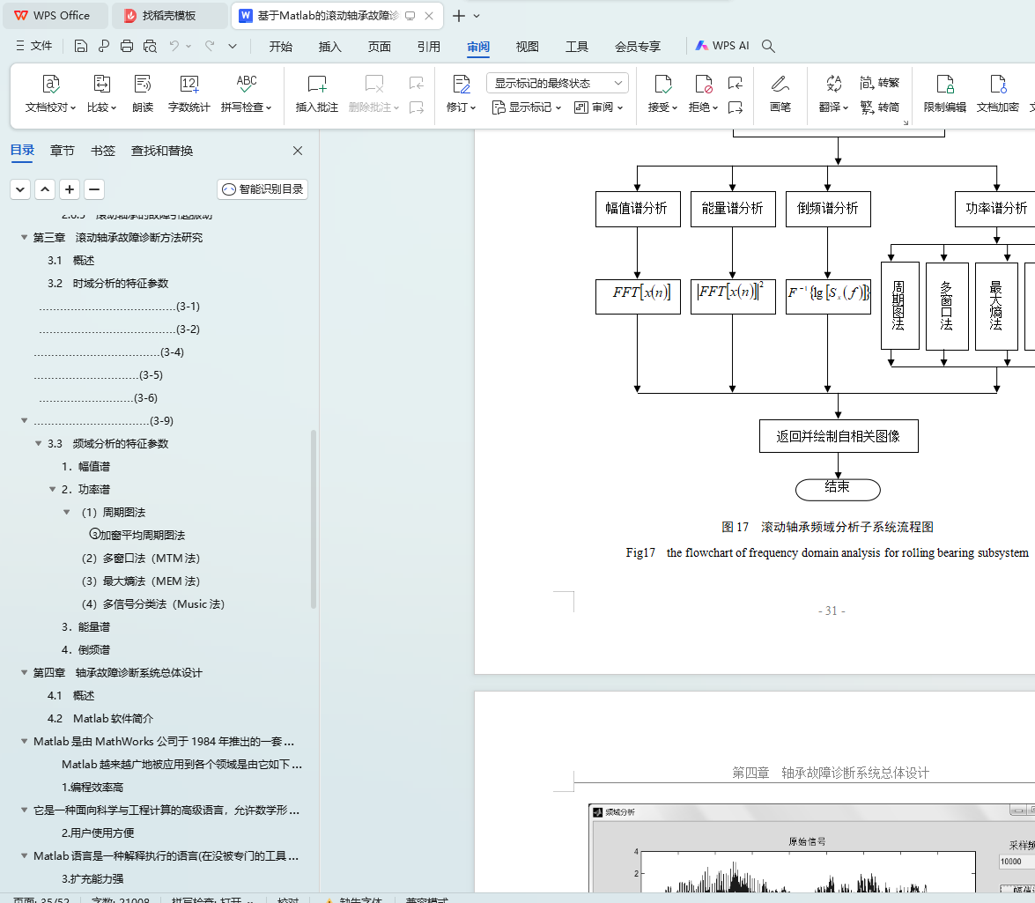Switch to 章节 navigation tab
This screenshot has height=903, width=1035.
[62, 151]
